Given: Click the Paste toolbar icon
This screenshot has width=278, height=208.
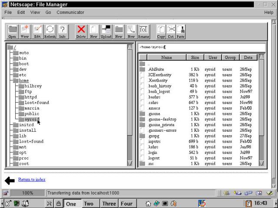Looking at the screenshot, I should (x=181, y=31).
